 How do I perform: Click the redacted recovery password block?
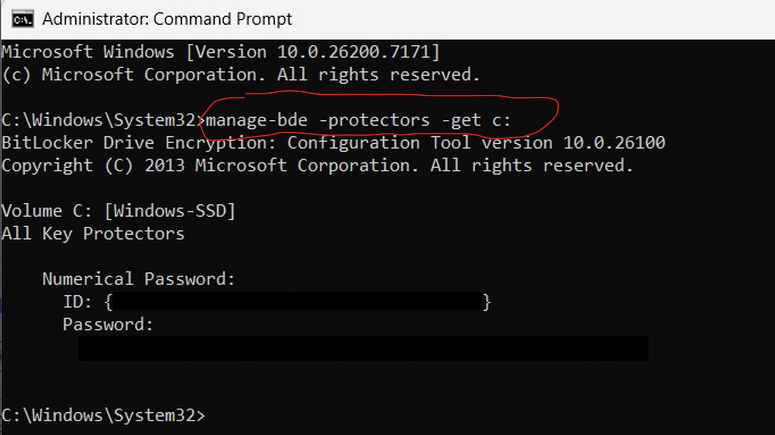363,348
